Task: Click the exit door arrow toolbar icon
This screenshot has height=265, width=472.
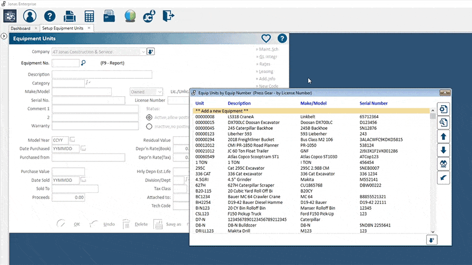Action: pos(168,16)
